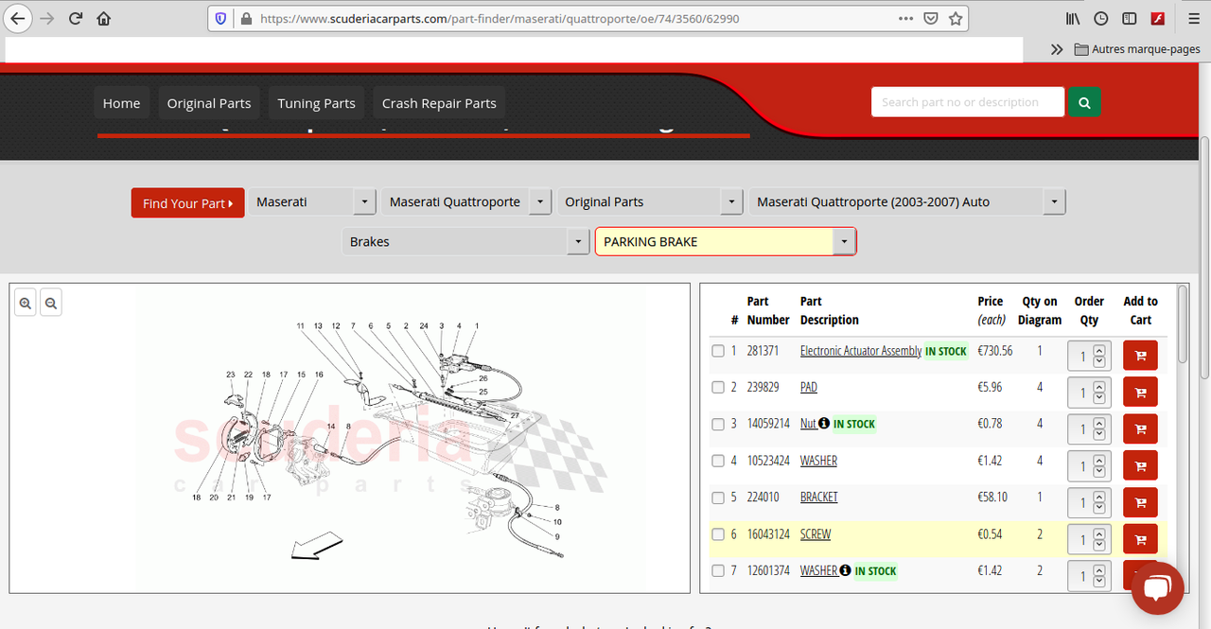The height and width of the screenshot is (629, 1211).
Task: Open the Home menu item
Action: coord(121,103)
